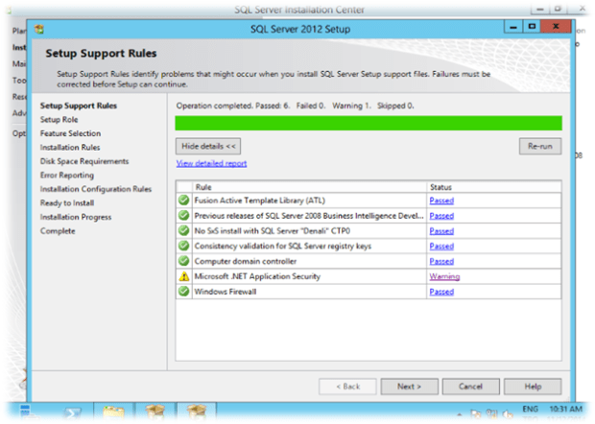The image size is (595, 424).
Task: Click the passed icon next to Computer domain controller
Action: coord(183,261)
